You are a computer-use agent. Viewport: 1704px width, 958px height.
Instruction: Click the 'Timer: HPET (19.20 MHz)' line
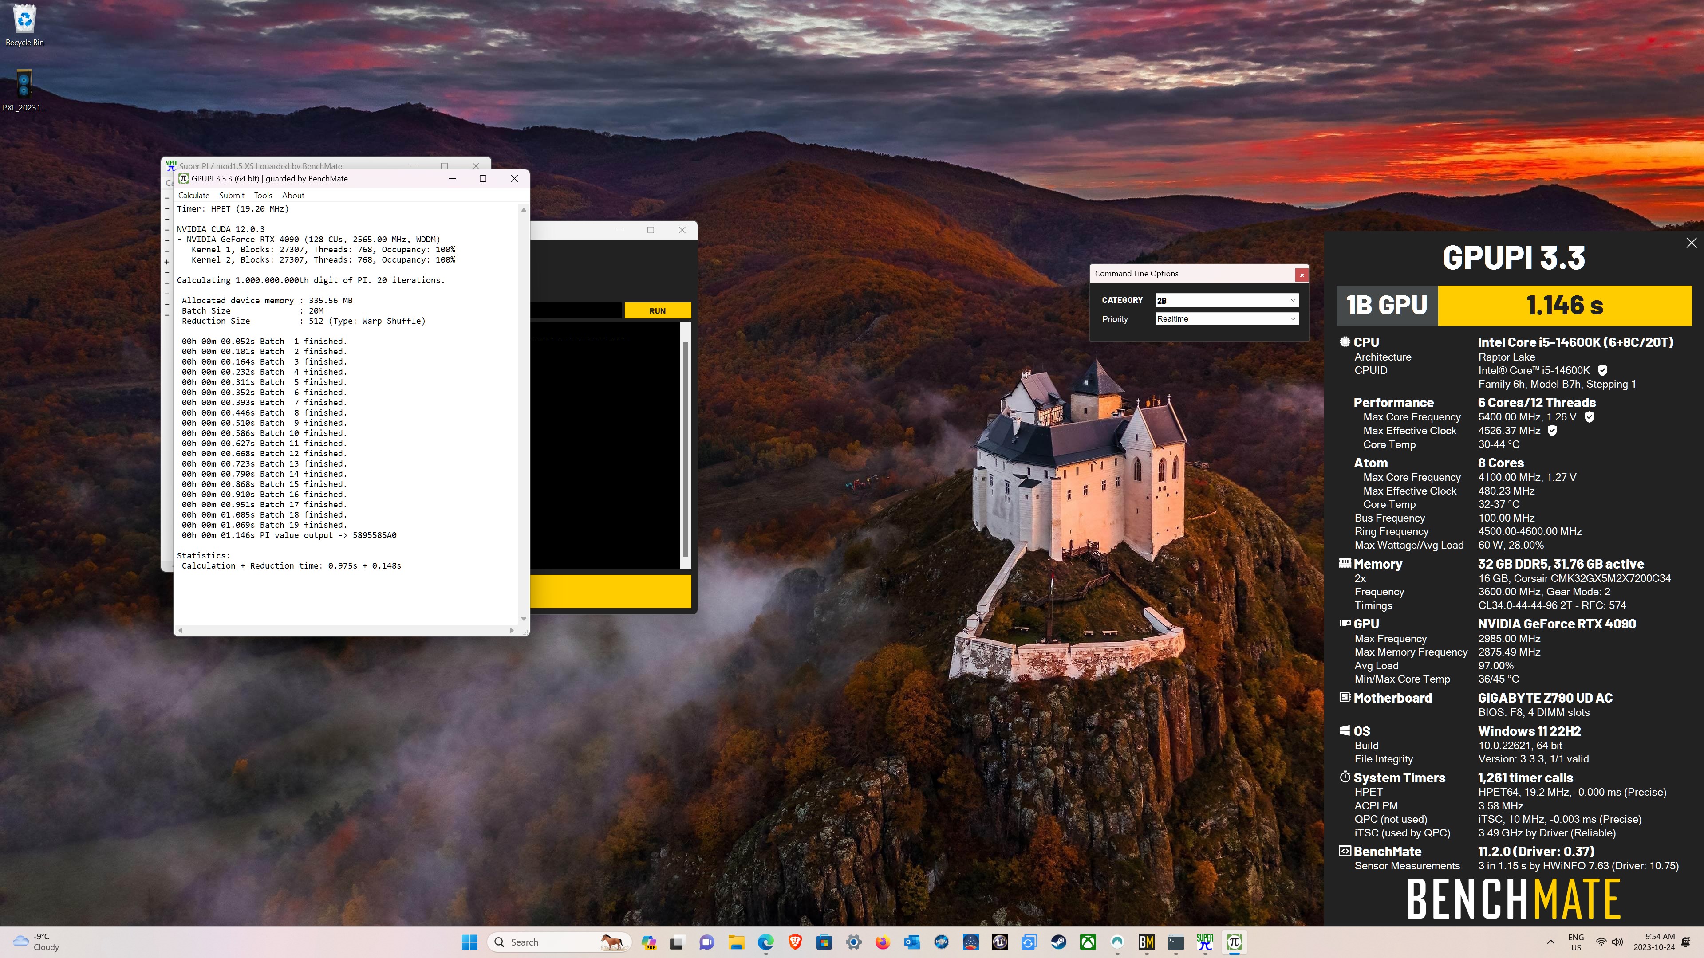pyautogui.click(x=233, y=208)
